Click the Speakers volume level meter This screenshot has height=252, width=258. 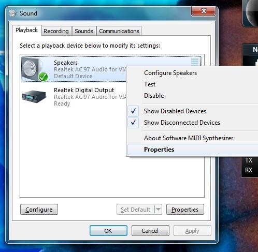[x=195, y=62]
